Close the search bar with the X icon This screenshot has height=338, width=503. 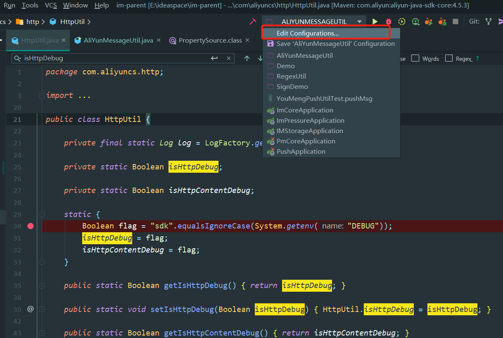[228, 58]
